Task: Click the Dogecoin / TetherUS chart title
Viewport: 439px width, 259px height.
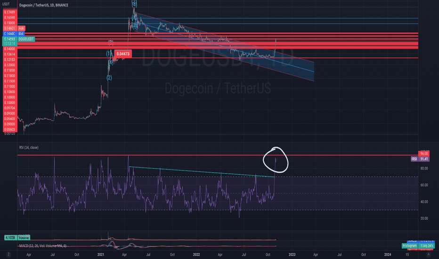Action: [44, 5]
